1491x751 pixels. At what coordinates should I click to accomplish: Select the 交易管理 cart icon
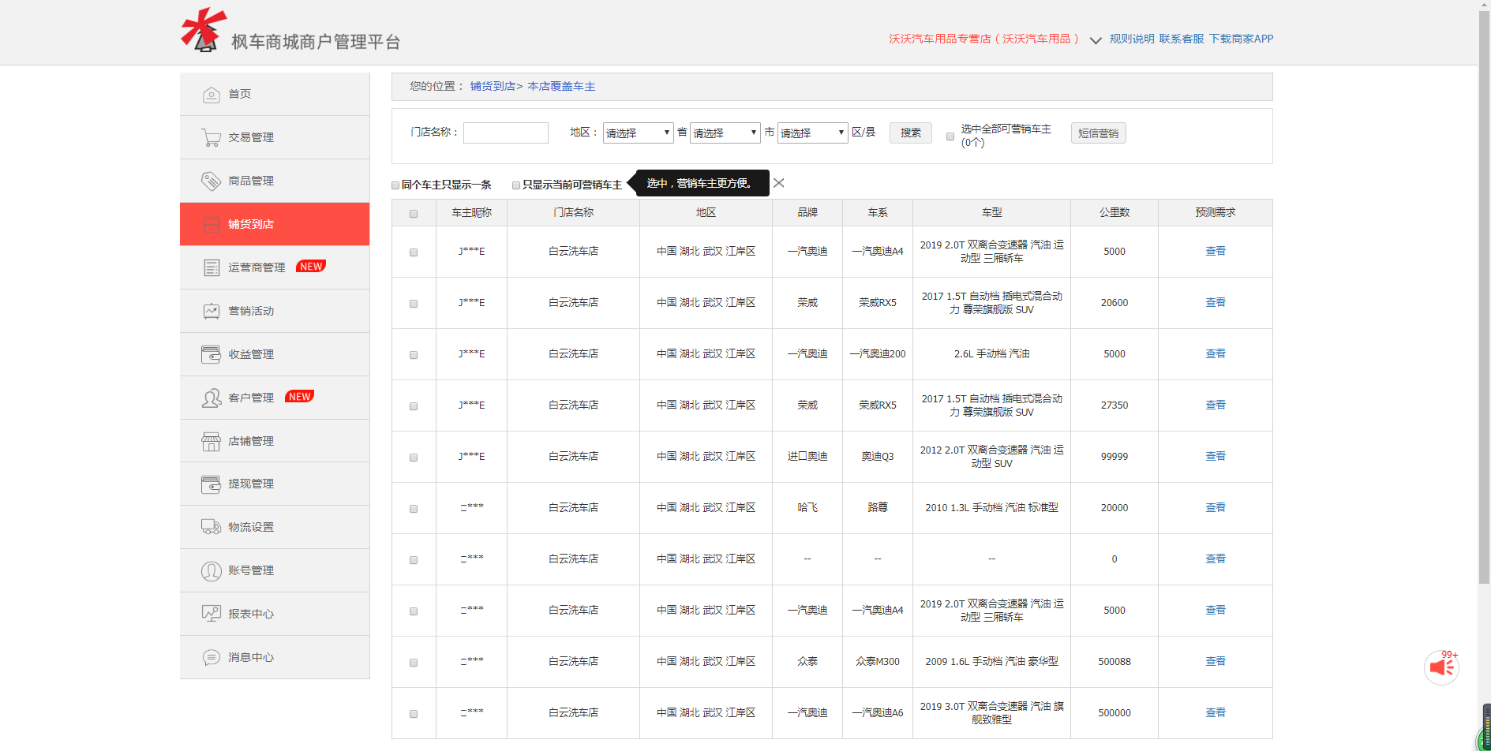coord(210,137)
